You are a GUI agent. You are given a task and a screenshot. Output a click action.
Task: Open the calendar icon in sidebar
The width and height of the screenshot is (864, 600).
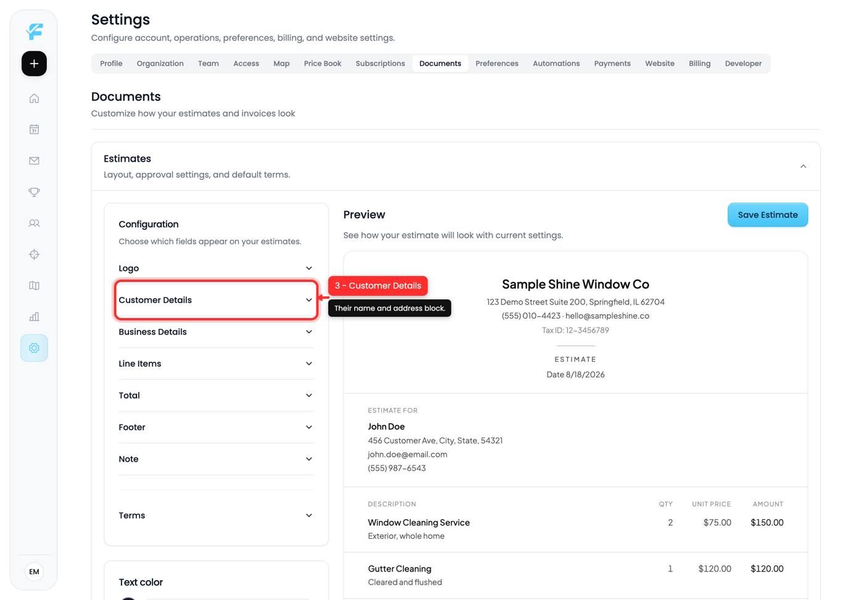(34, 130)
